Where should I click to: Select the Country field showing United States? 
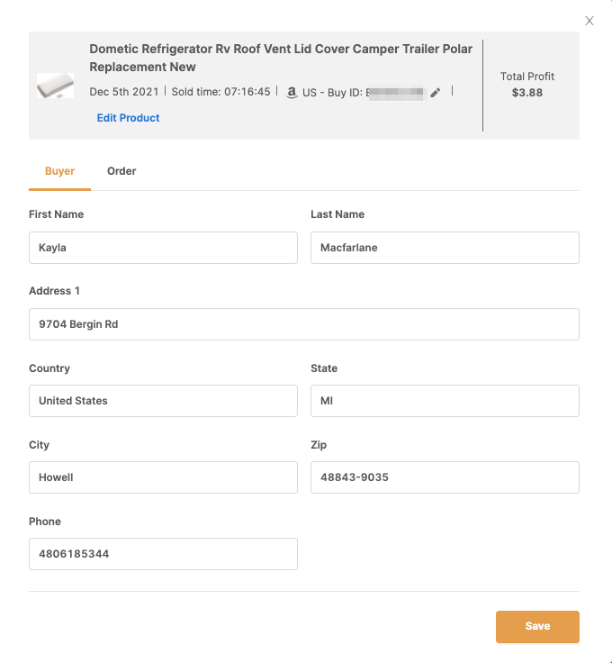(x=163, y=401)
